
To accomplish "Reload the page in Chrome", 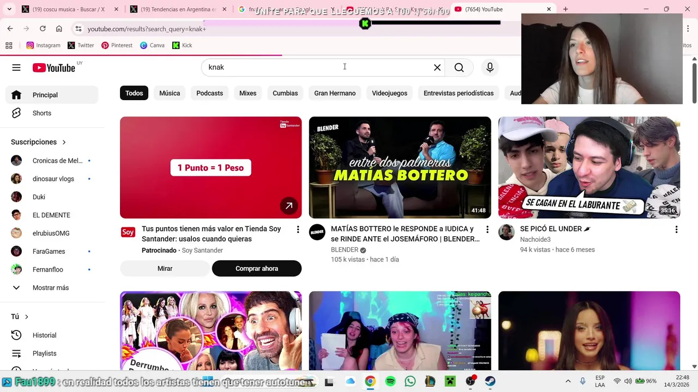I will pos(43,28).
